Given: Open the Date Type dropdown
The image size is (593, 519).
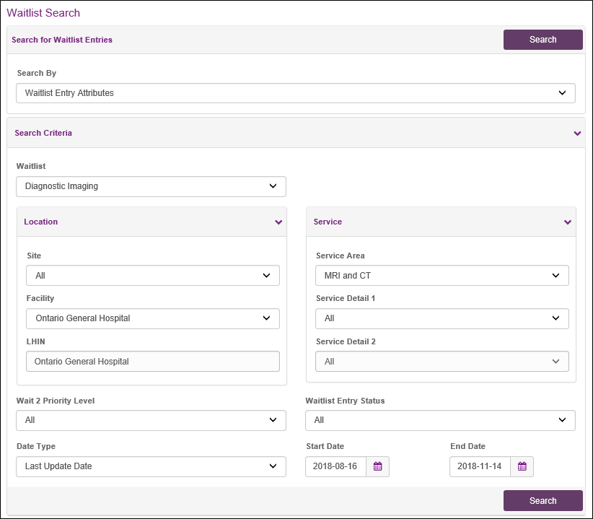Looking at the screenshot, I should (151, 466).
